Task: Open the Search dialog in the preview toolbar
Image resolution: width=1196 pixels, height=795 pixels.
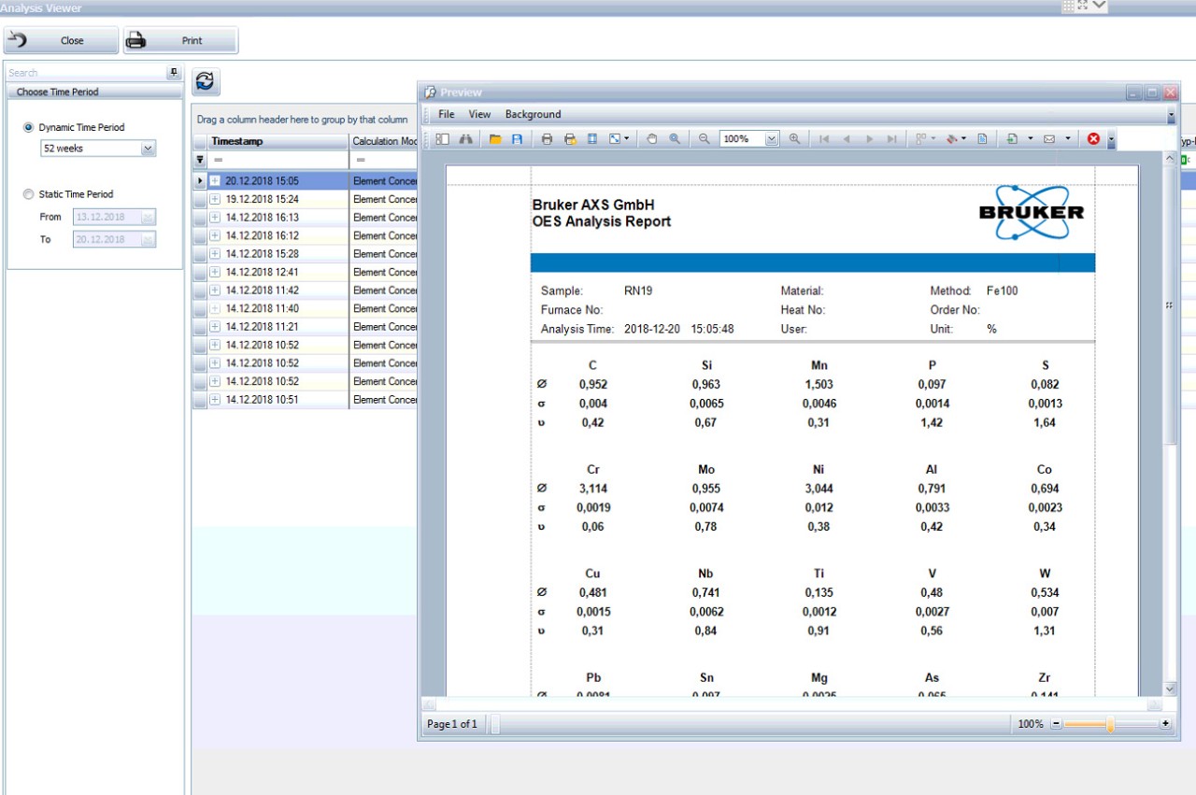Action: tap(465, 138)
